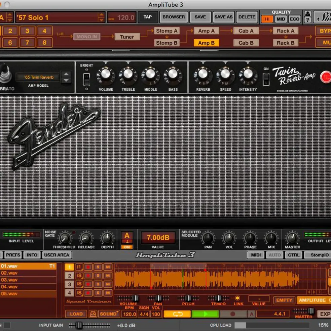This screenshot has width=331, height=331.
Task: Open the preset BROWSER
Action: click(174, 17)
